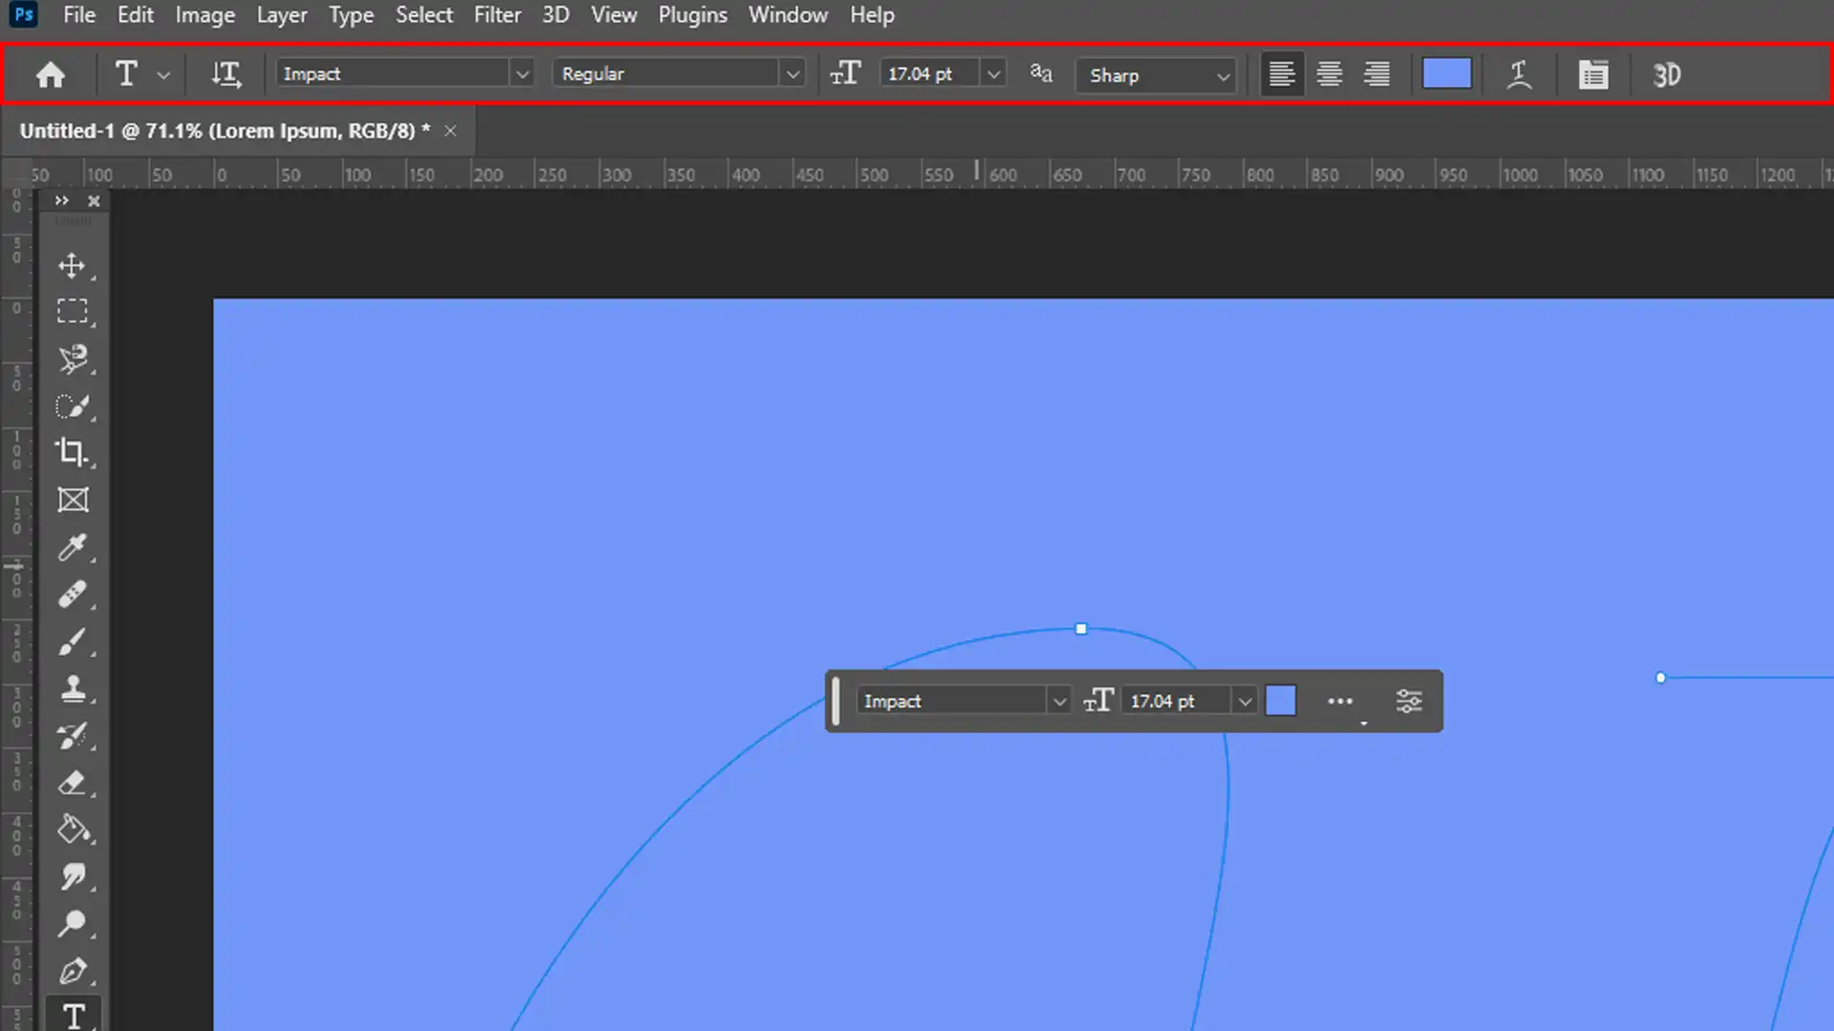1834x1031 pixels.
Task: Open the Layer menu
Action: [x=282, y=15]
